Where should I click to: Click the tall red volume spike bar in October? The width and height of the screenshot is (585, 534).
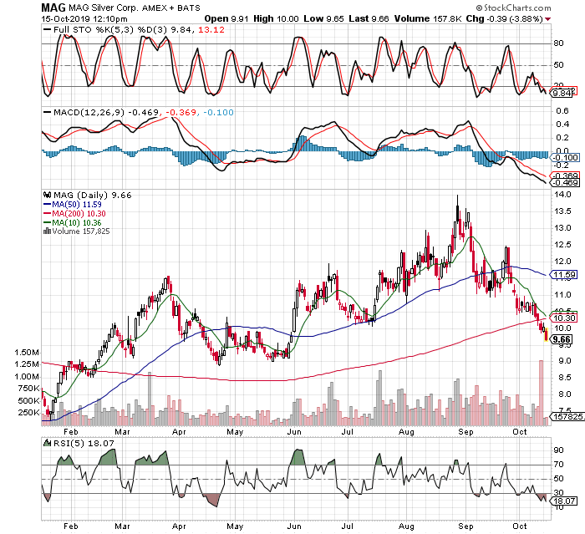pos(542,393)
